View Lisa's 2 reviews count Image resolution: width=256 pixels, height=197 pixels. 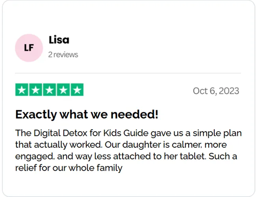click(x=63, y=54)
